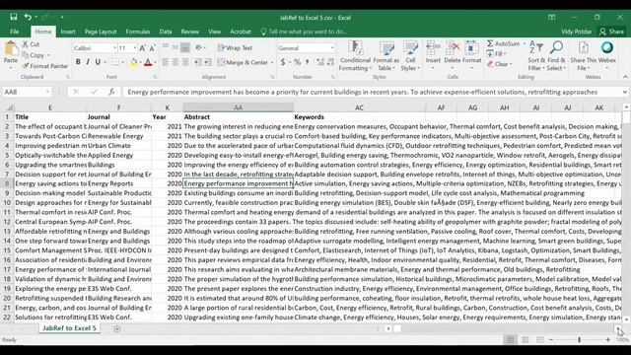Collapse the ribbon with the chevron arrow
This screenshot has height=355, width=631.
coord(625,77)
